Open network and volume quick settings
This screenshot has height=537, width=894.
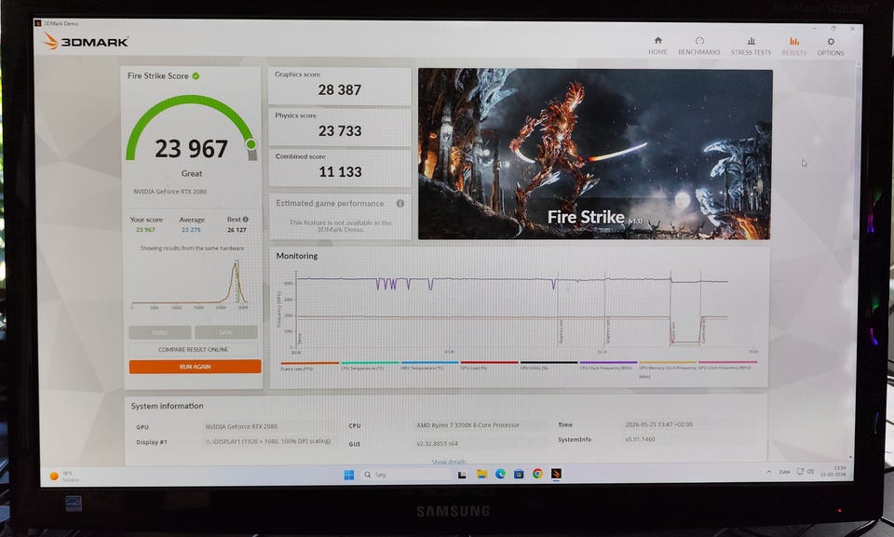pos(805,472)
